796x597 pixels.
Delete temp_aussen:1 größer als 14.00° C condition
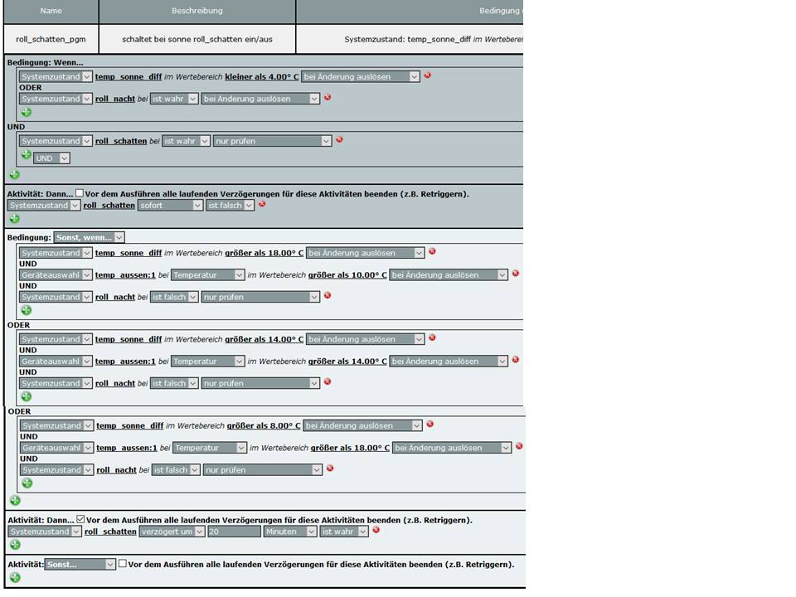coord(515,359)
